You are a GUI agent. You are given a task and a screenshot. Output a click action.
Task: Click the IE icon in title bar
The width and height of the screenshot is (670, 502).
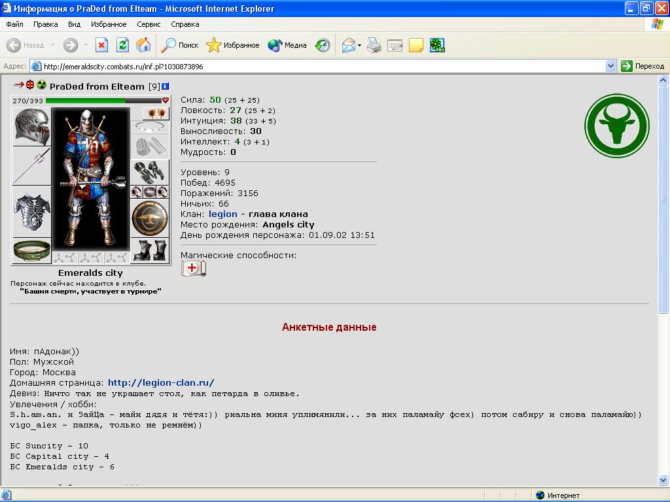tap(7, 8)
